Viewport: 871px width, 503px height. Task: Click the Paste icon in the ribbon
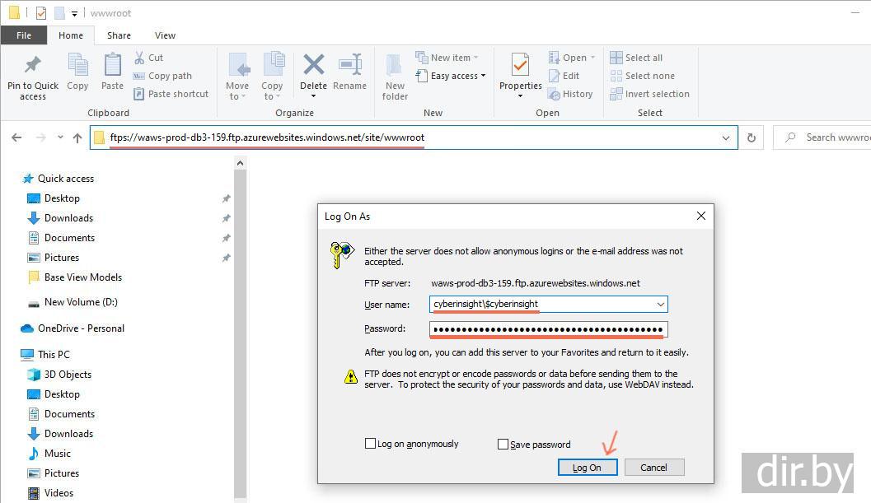pyautogui.click(x=112, y=66)
